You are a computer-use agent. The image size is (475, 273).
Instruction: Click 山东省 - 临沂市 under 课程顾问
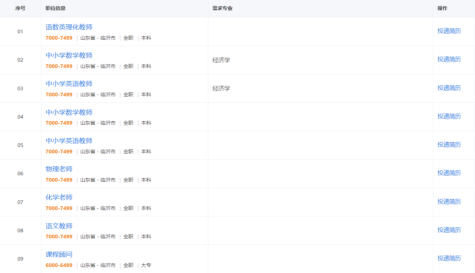[98, 265]
